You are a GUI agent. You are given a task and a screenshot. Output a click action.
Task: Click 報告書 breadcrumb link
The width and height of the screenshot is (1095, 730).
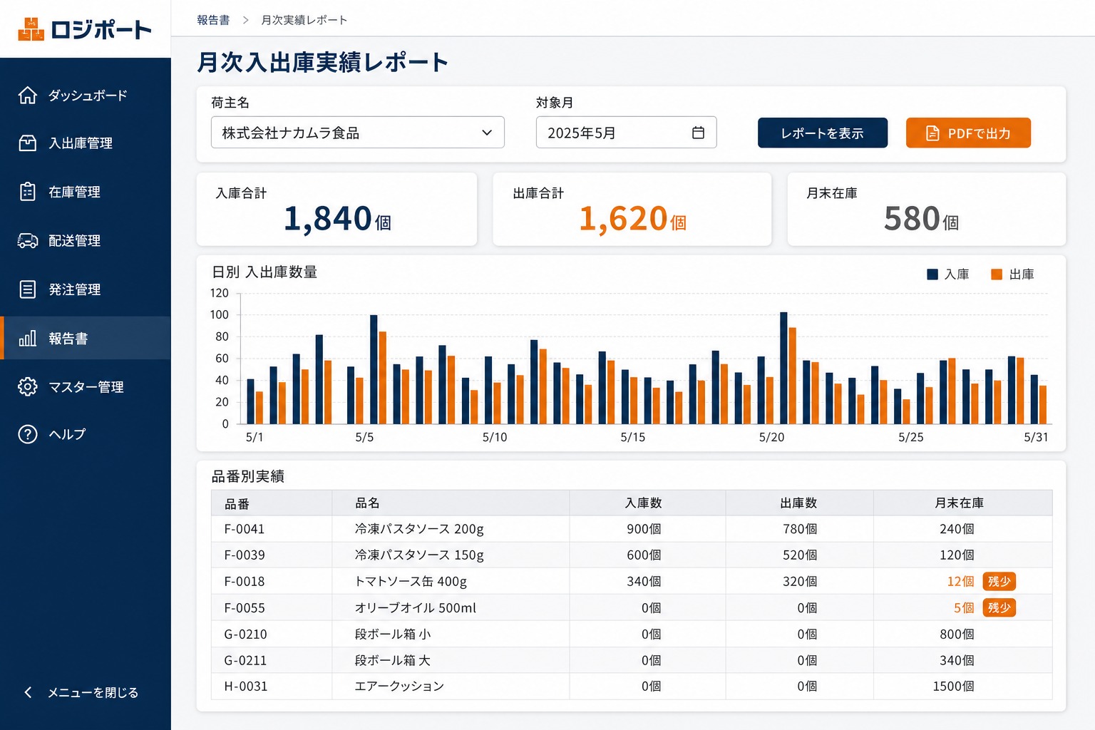pyautogui.click(x=213, y=20)
